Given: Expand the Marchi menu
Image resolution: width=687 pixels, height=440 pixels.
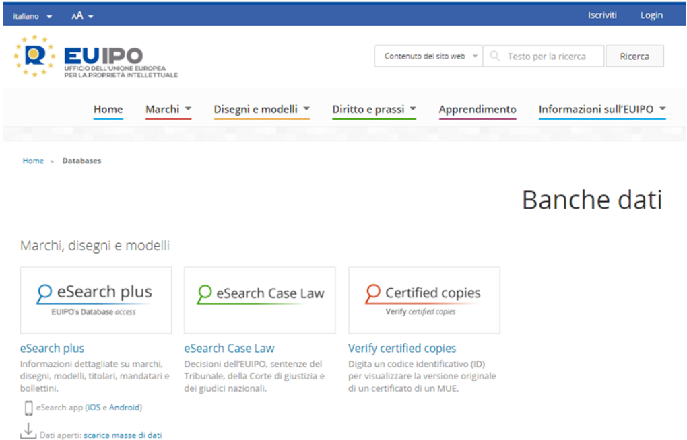Looking at the screenshot, I should (x=168, y=109).
